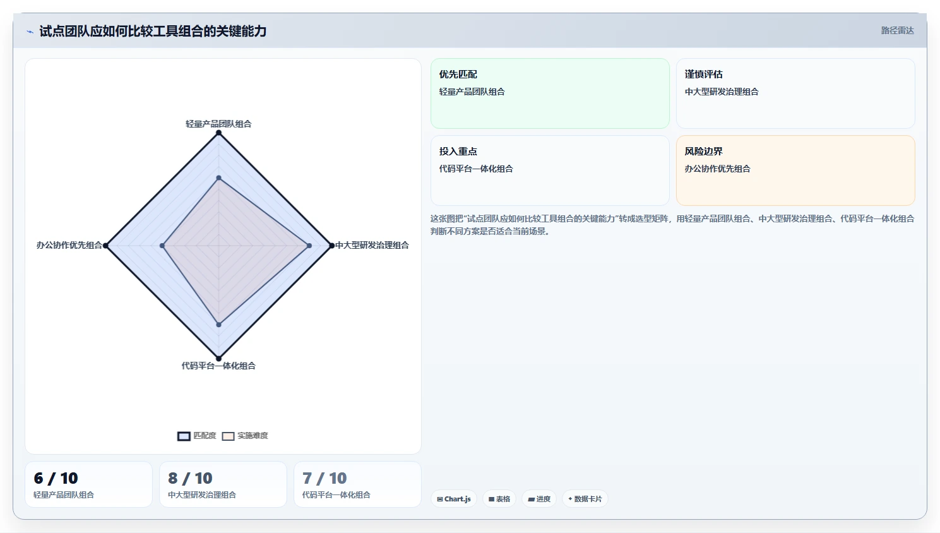Toggle the 匹配度 dataset in the chart legend
Viewport: 940px width, 533px height.
pos(197,436)
